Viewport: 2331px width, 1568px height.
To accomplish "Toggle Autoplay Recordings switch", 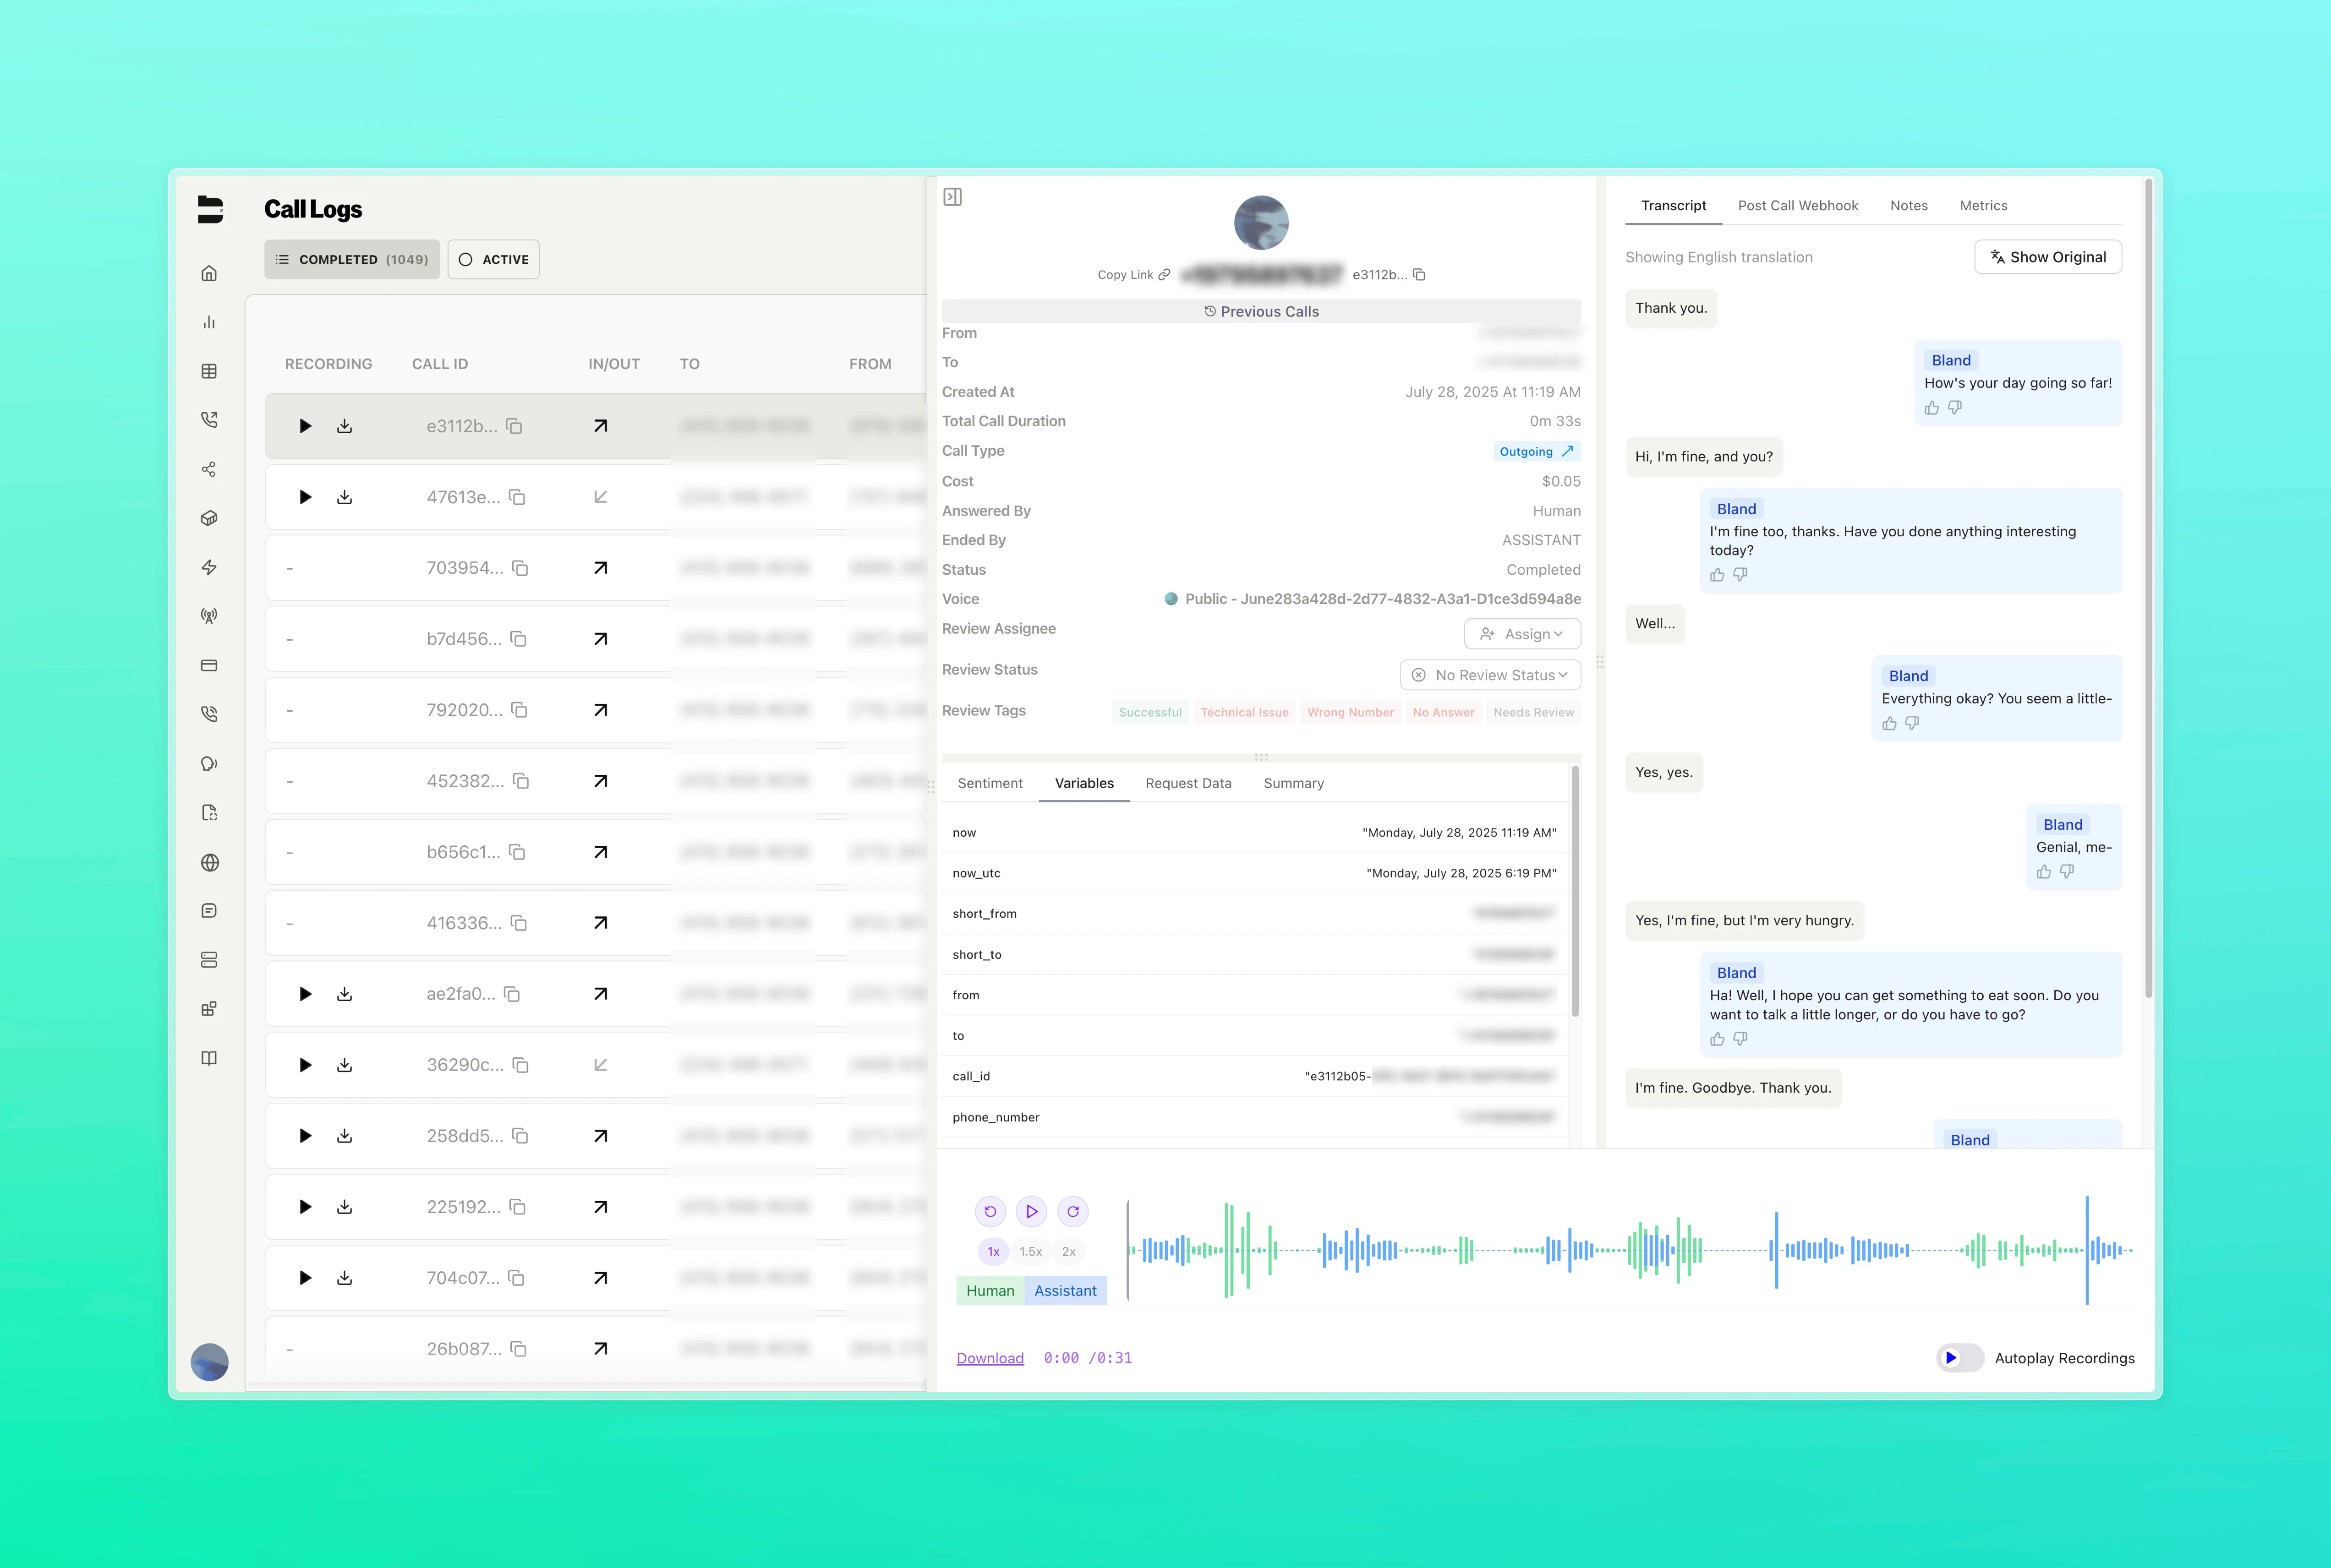I will (x=1959, y=1358).
